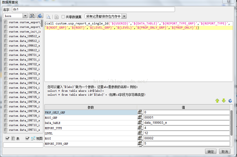Click table icon of custom.data_199701_e
Image resolution: width=237 pixels, height=157 pixels.
coord(6,55)
